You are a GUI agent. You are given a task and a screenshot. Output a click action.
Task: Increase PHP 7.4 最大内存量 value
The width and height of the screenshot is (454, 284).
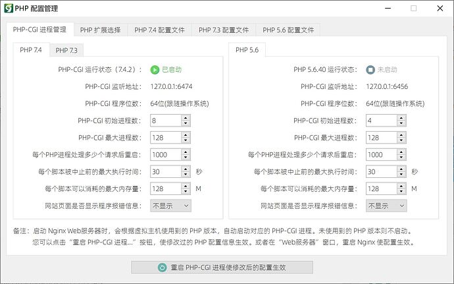point(186,186)
